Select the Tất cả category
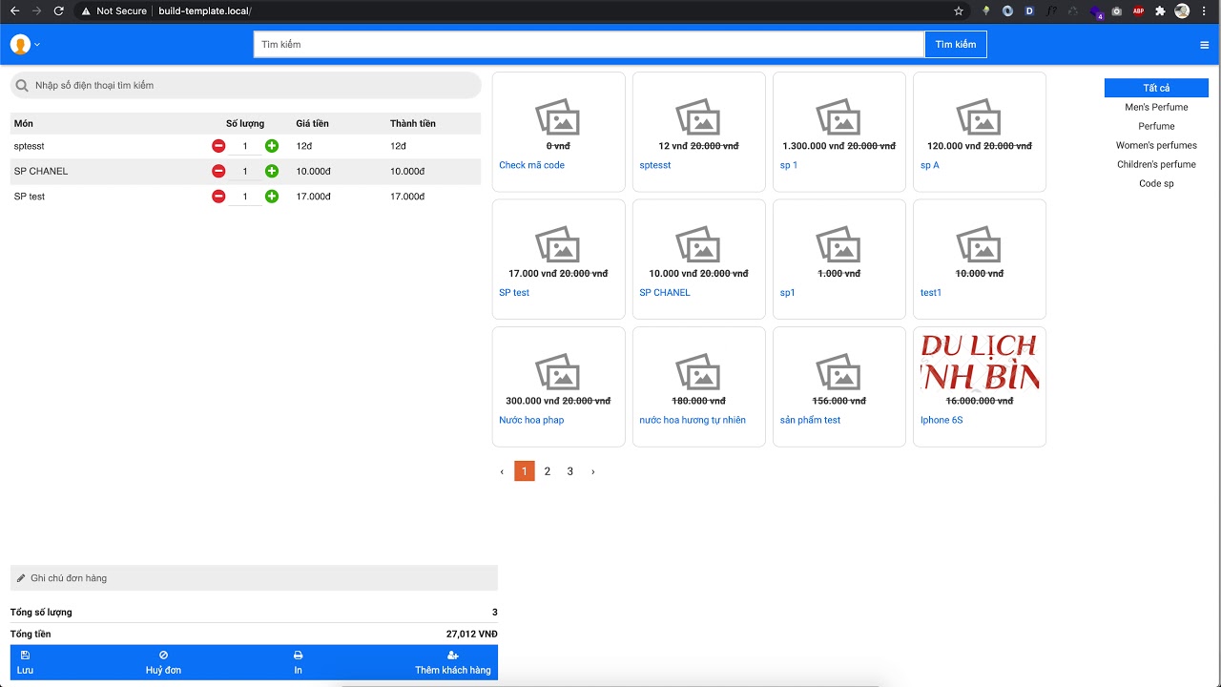This screenshot has height=687, width=1221. pyautogui.click(x=1156, y=88)
